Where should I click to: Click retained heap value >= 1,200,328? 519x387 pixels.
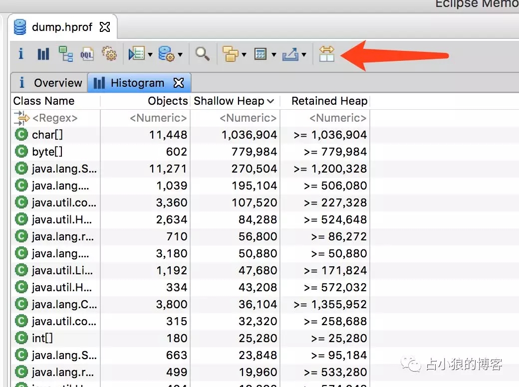(330, 169)
